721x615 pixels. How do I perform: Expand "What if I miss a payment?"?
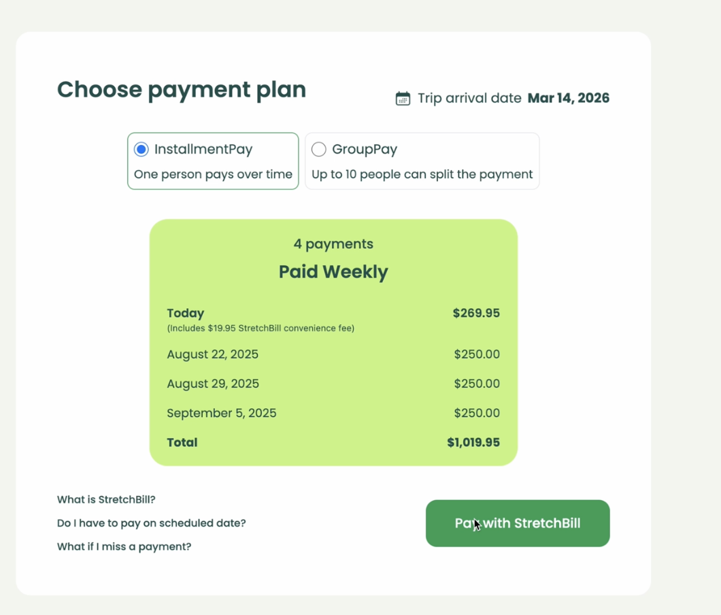[x=124, y=546]
